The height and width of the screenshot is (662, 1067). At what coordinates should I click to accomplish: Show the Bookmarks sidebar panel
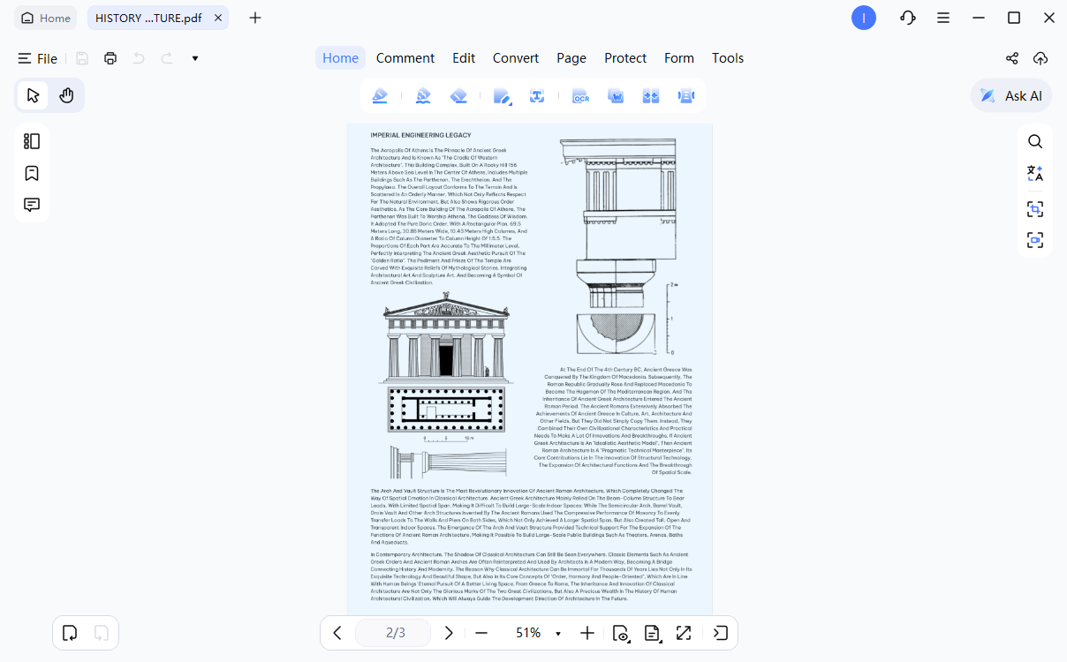[32, 173]
